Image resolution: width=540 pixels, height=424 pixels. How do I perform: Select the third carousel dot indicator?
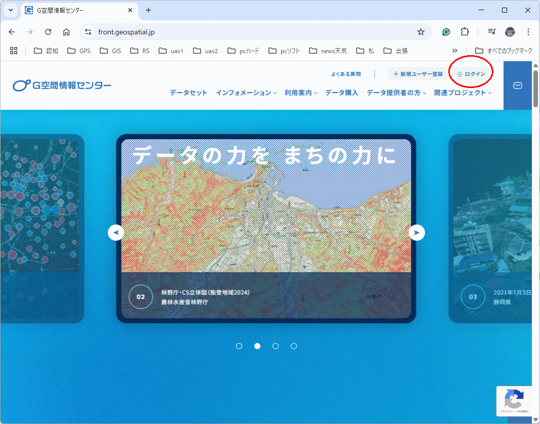point(276,346)
